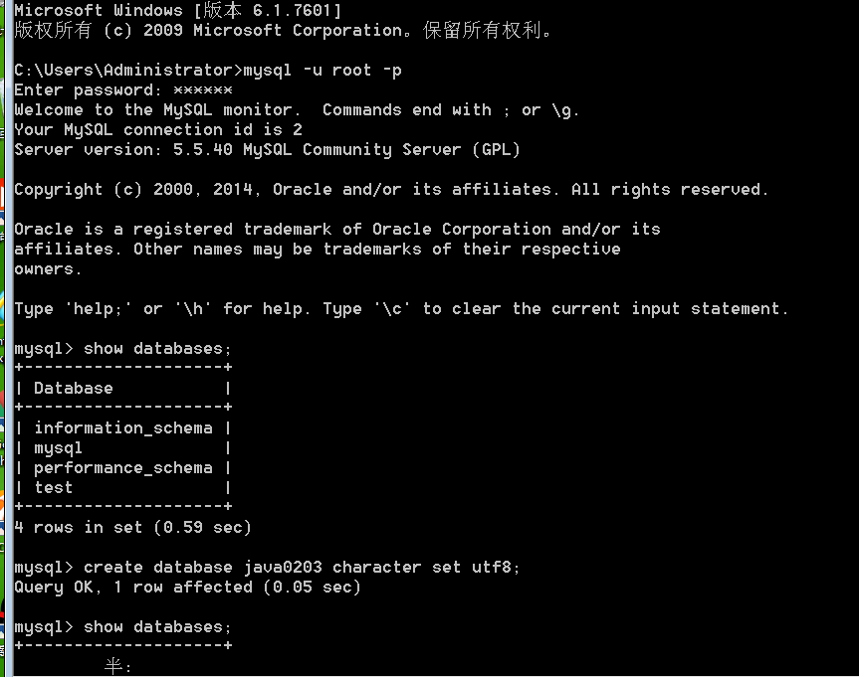
Task: Click the "Query OK, 1 row affected" line
Action: point(187,587)
